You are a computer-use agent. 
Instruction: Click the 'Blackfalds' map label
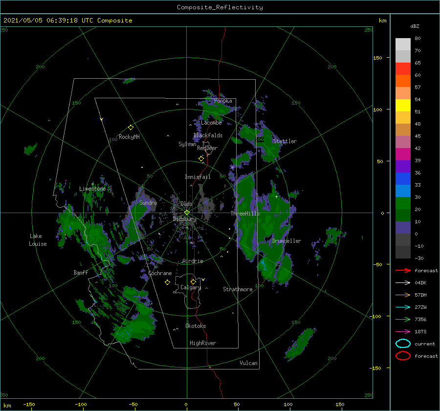208,135
